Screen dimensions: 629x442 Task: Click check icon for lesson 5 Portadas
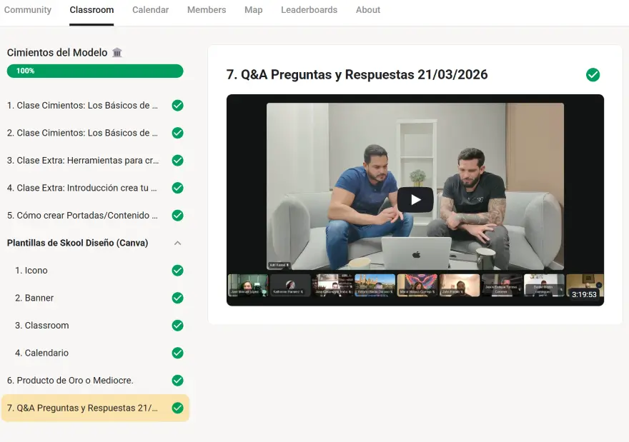click(177, 216)
